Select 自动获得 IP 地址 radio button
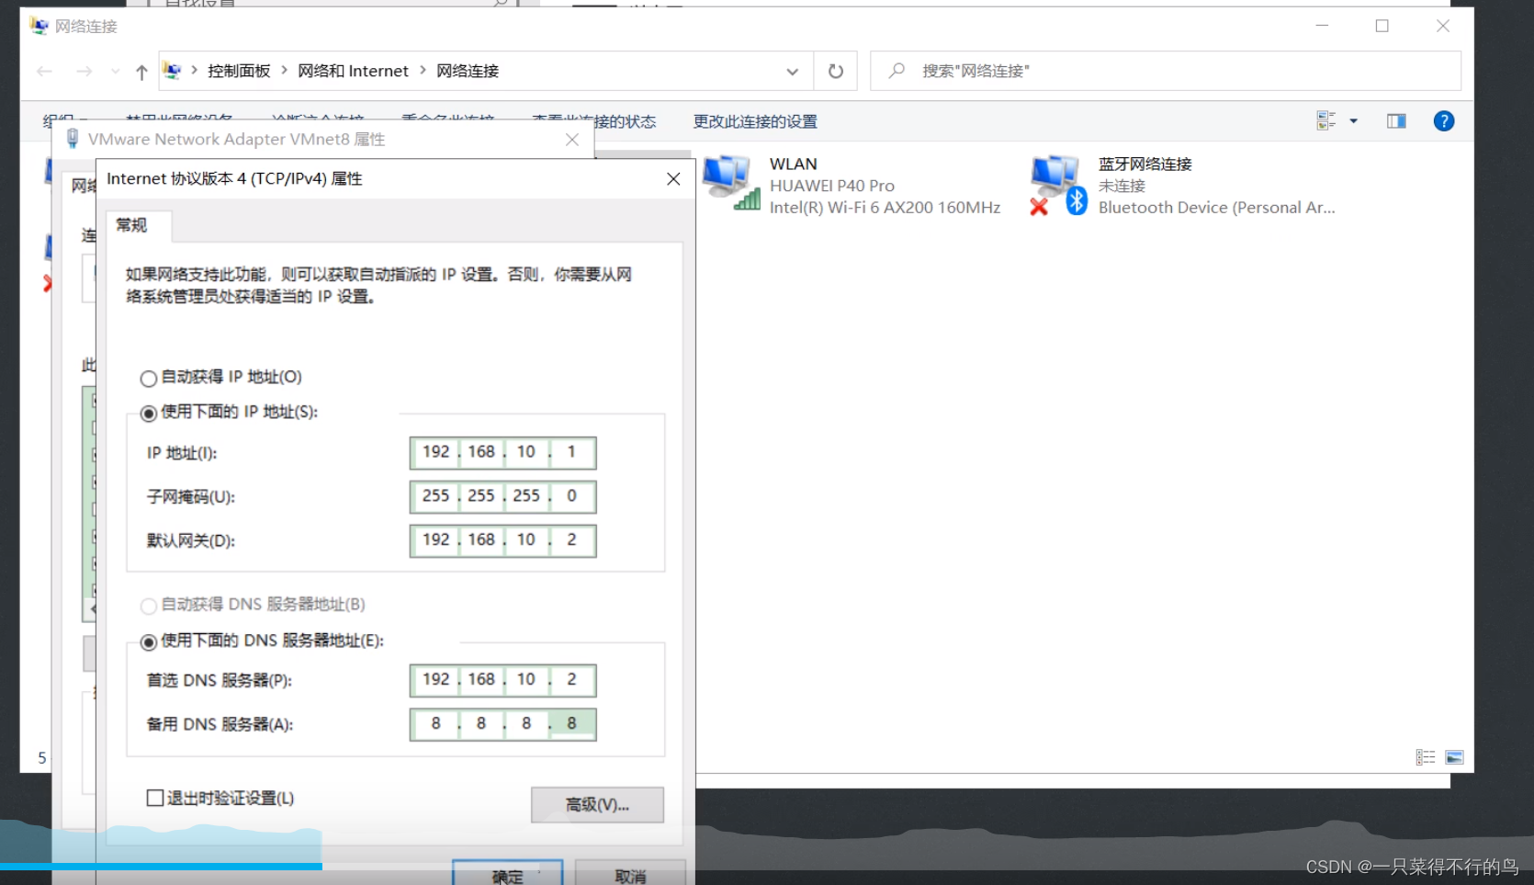The height and width of the screenshot is (885, 1534). click(148, 378)
